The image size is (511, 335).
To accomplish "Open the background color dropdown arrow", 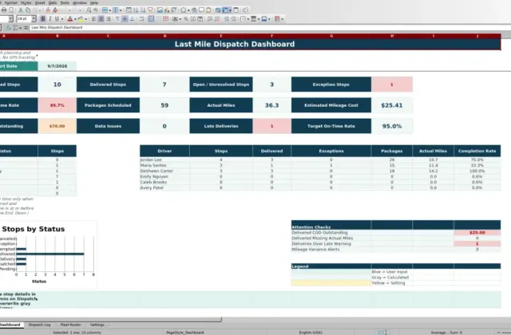I will pyautogui.click(x=85, y=19).
